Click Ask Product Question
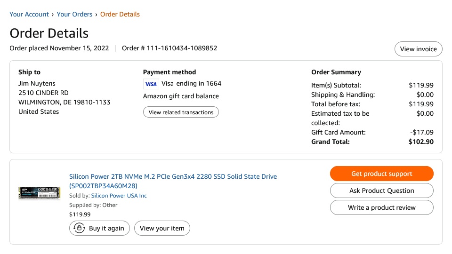Viewport: 452px width, 254px height. (381, 190)
